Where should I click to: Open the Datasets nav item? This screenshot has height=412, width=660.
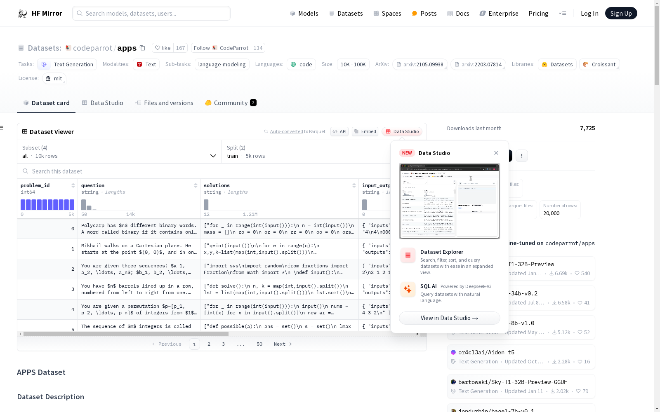pyautogui.click(x=346, y=13)
